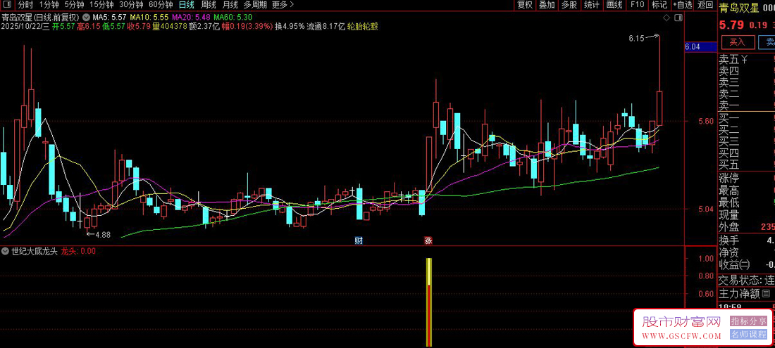Toggle the right panel icon beside diamond
This screenshot has height=348, width=775.
point(678,18)
